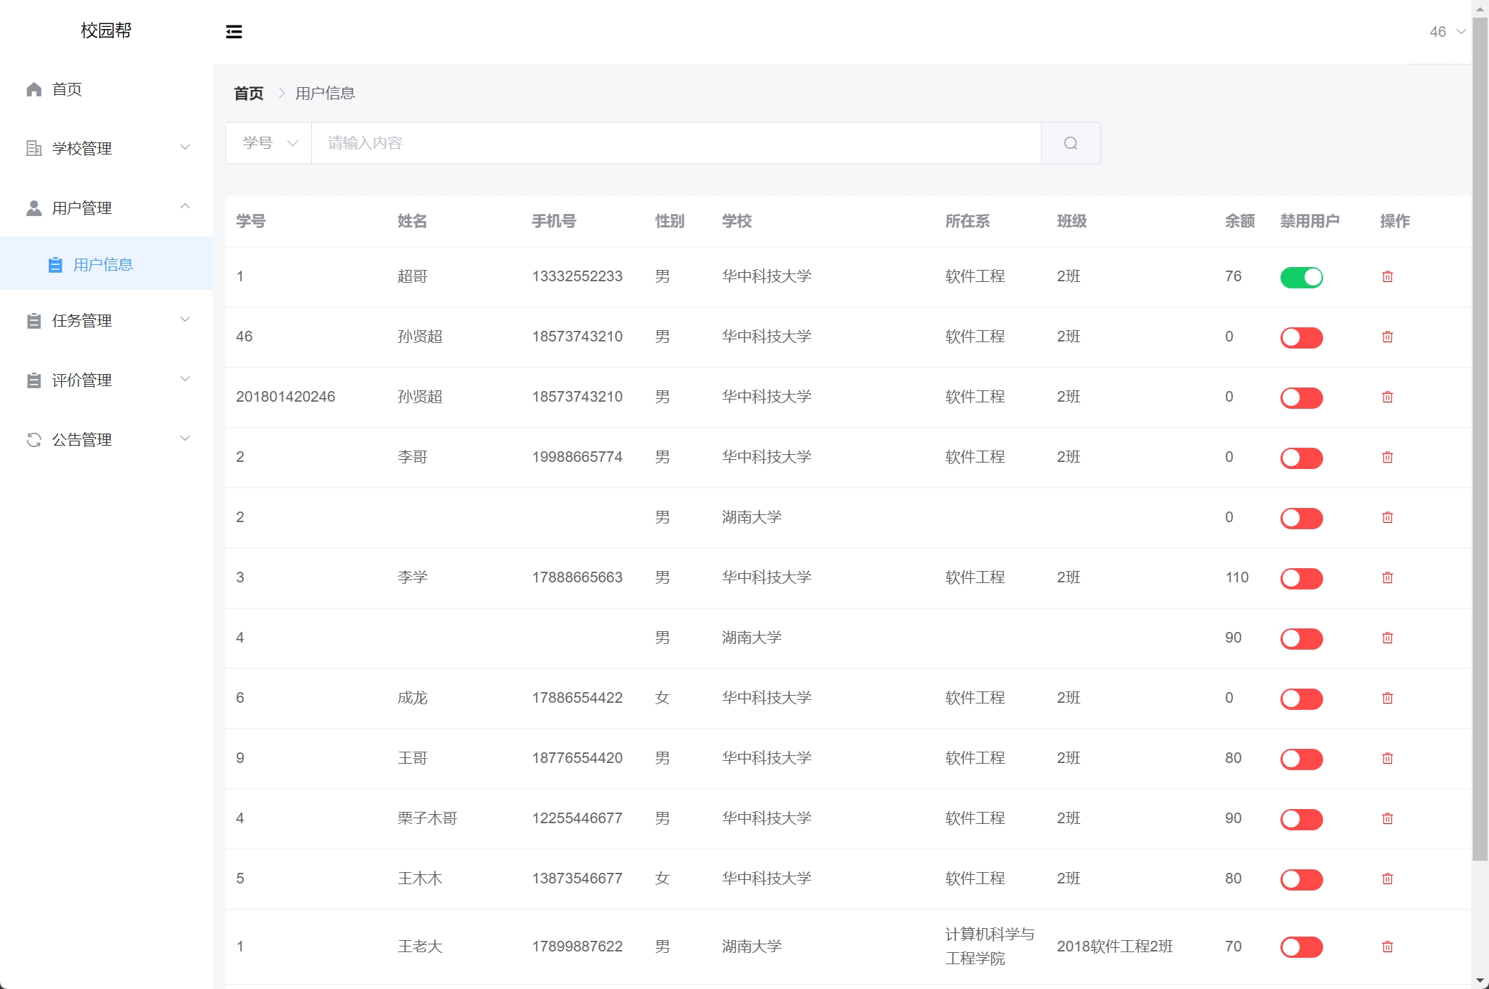Toggle 禁用用户 switch for 王木木
The width and height of the screenshot is (1489, 989).
click(1302, 879)
